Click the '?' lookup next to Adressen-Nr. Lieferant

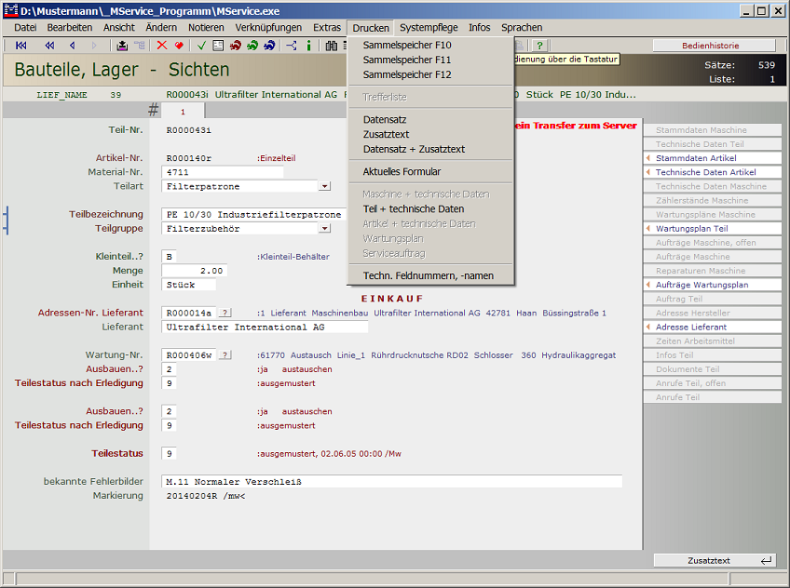225,313
